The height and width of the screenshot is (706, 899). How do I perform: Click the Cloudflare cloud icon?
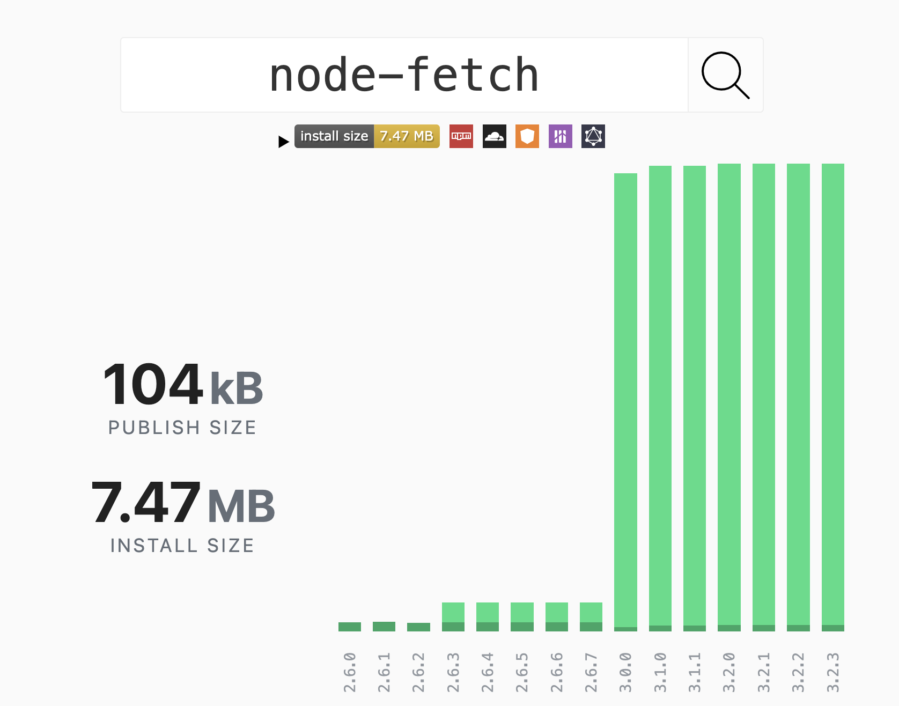494,136
